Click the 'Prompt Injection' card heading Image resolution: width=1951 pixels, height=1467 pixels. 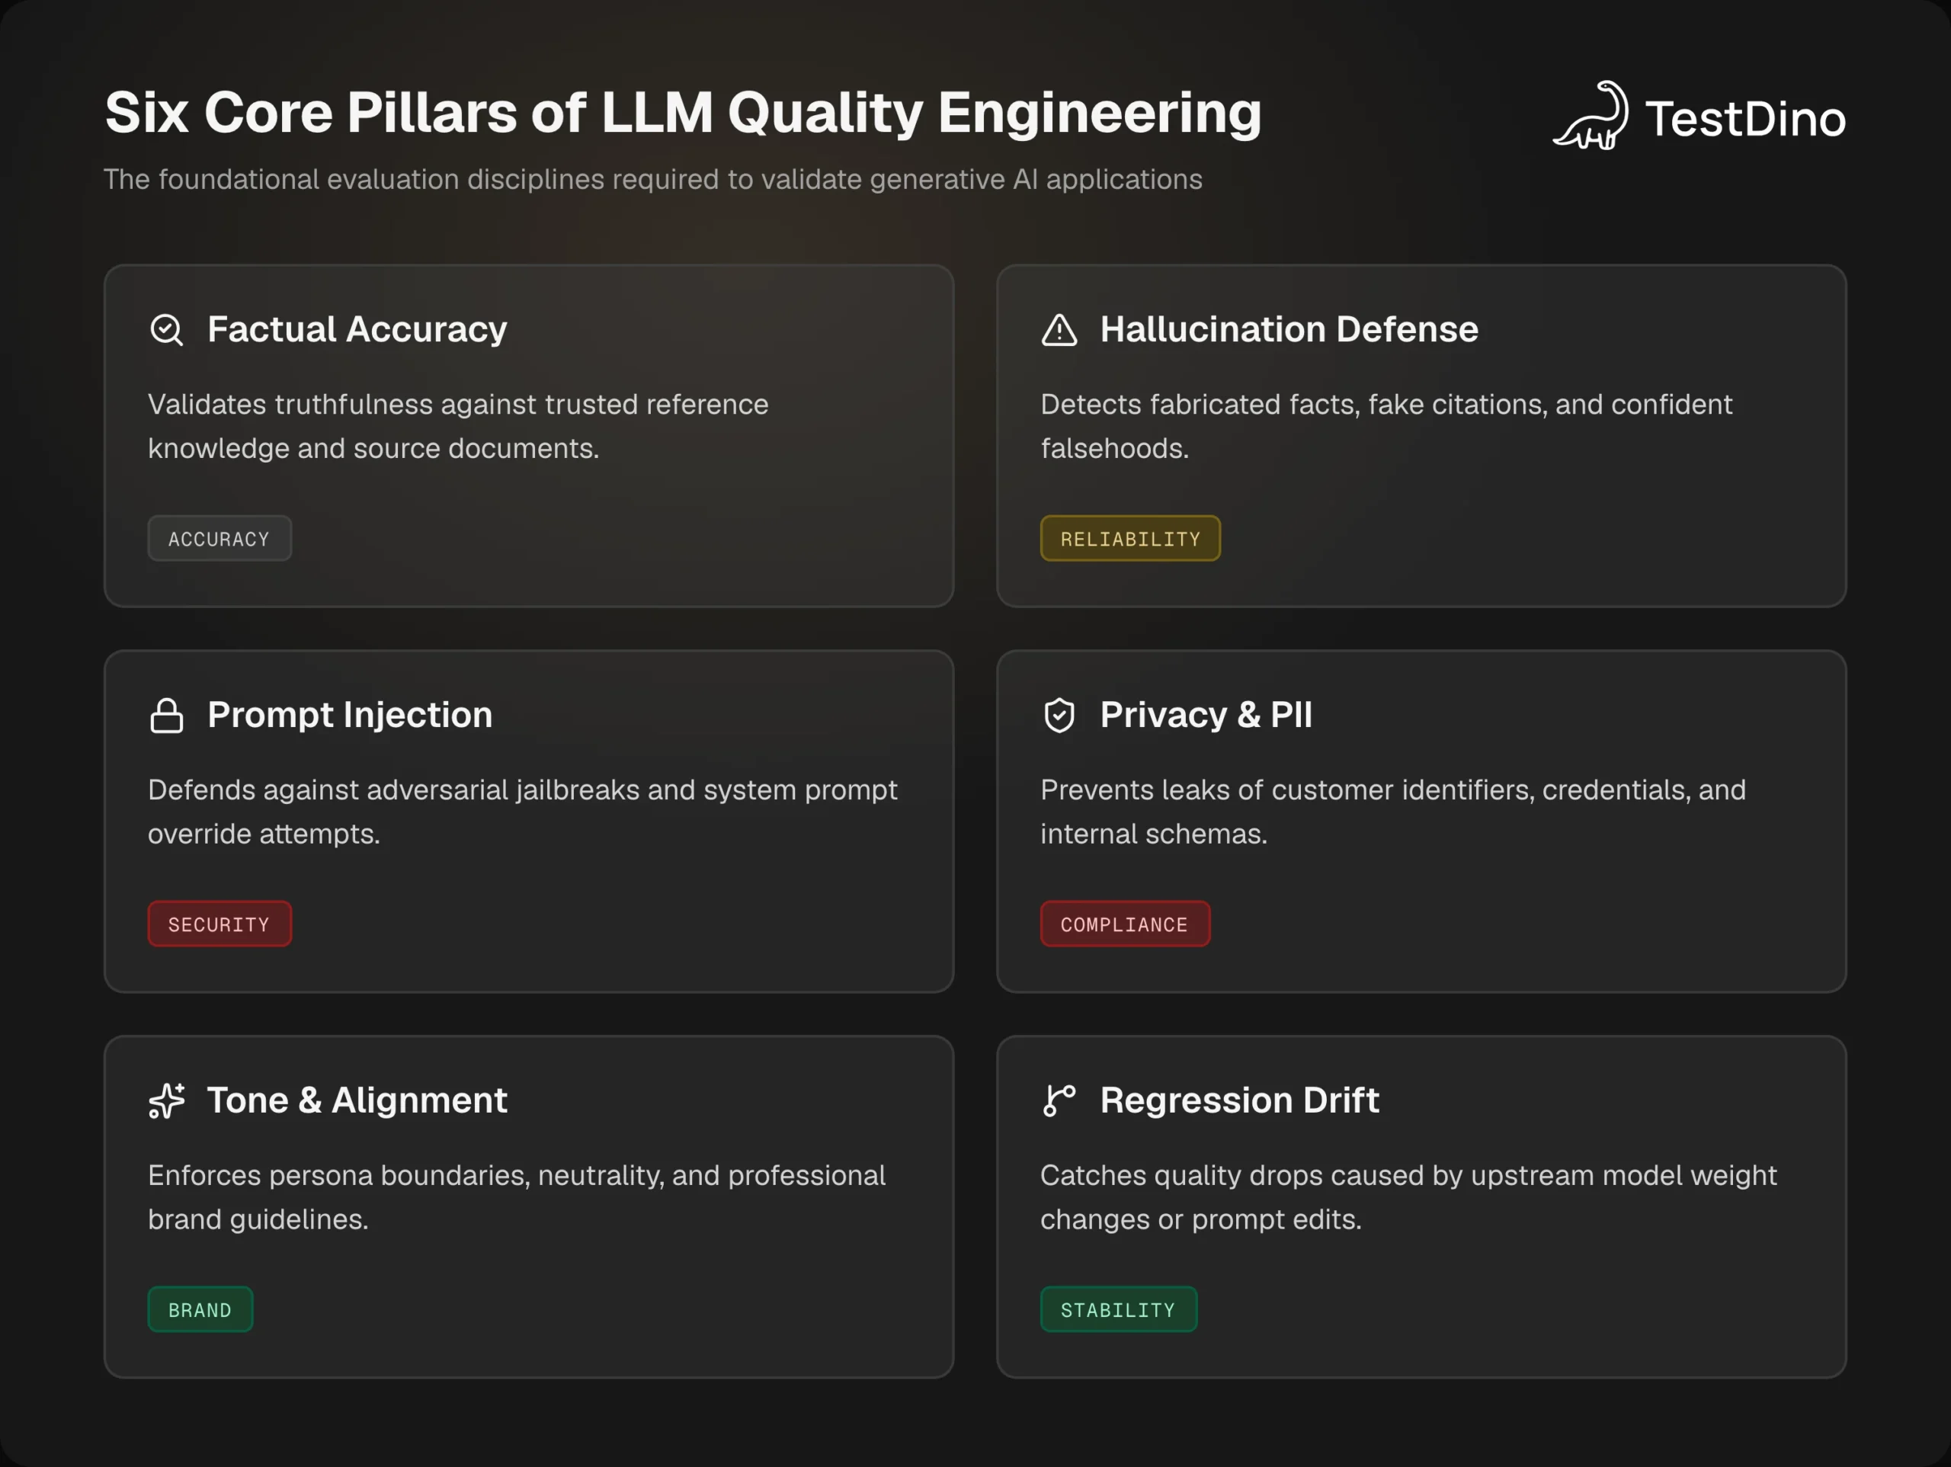coord(350,715)
